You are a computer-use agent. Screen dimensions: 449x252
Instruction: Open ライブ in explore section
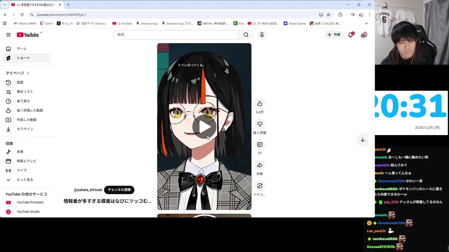pyautogui.click(x=27, y=170)
